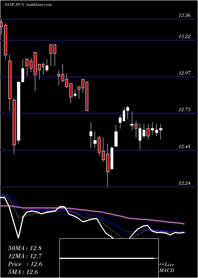Select the 13.22 price level label

click(x=185, y=37)
